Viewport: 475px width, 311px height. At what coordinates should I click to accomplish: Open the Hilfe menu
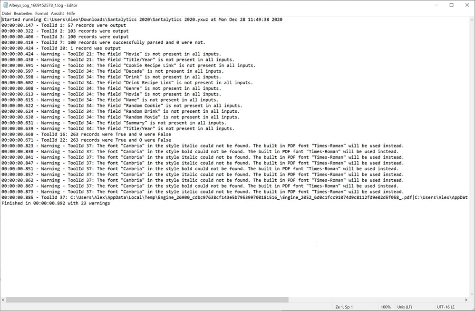coord(71,13)
